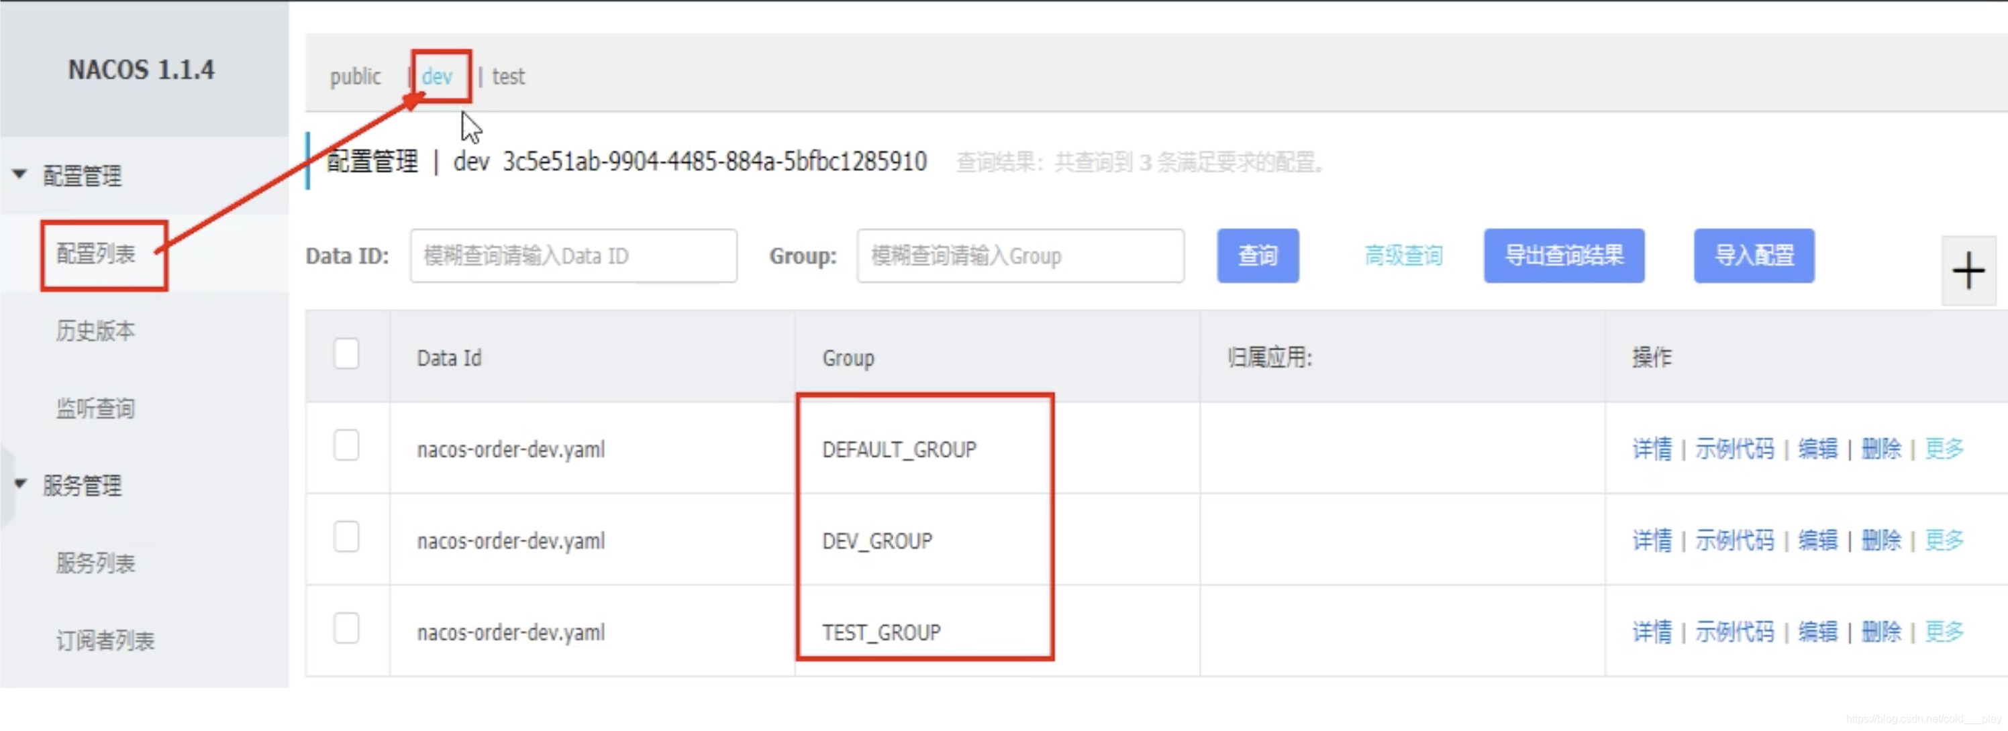Open 示例代码 for the TEST_GROUP row
The image size is (2008, 731).
(x=1734, y=631)
